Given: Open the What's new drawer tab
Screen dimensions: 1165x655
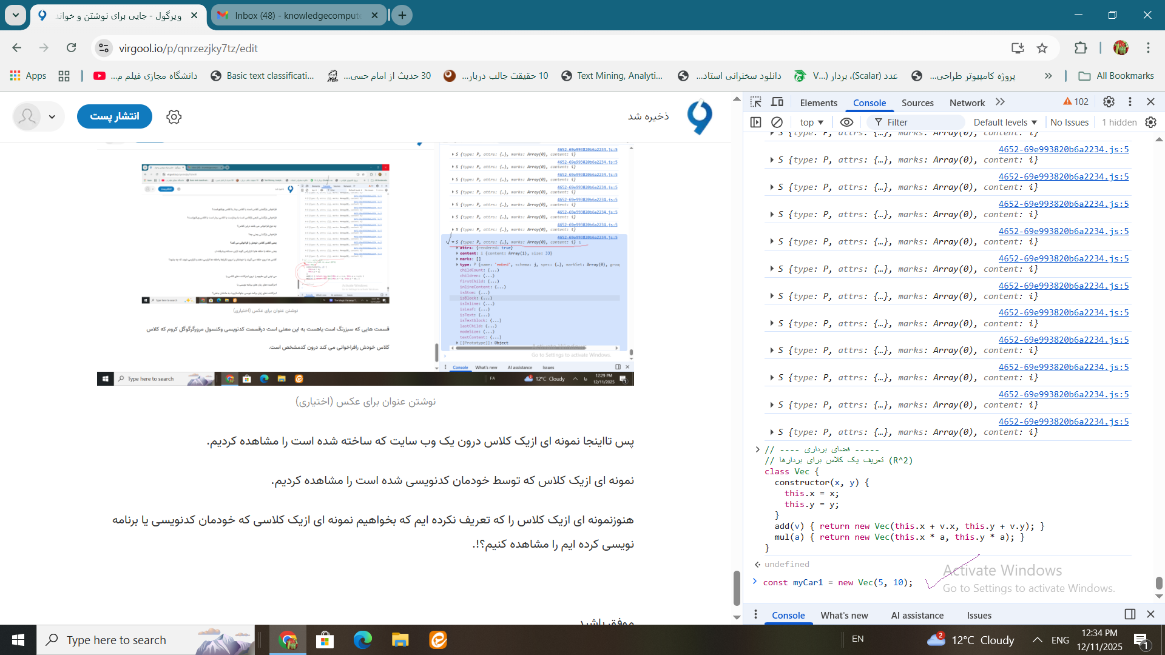Looking at the screenshot, I should click(x=844, y=615).
